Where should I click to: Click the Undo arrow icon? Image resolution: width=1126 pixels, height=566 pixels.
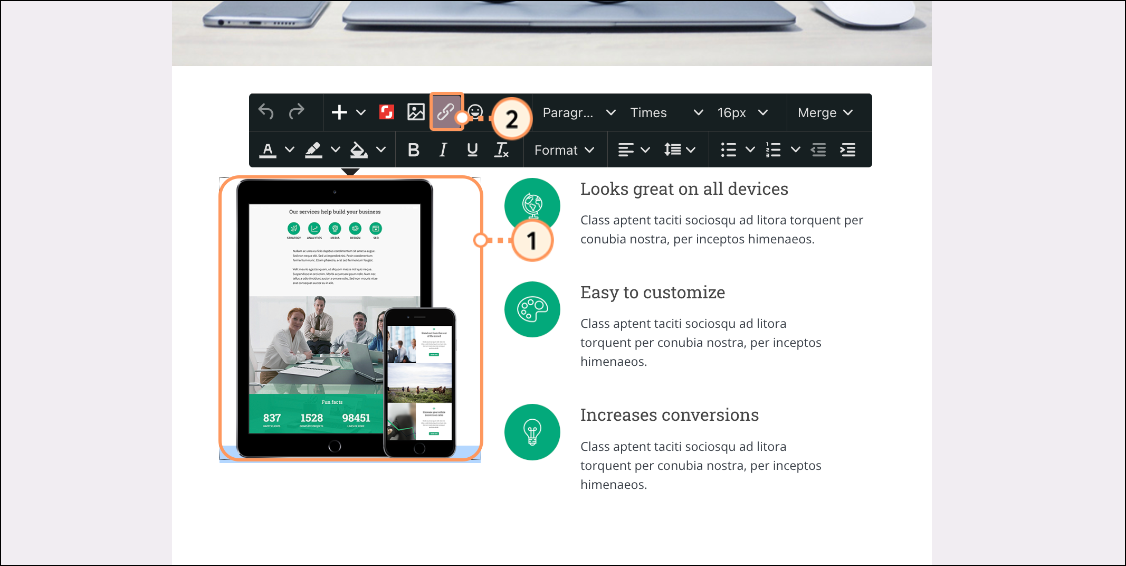(266, 112)
